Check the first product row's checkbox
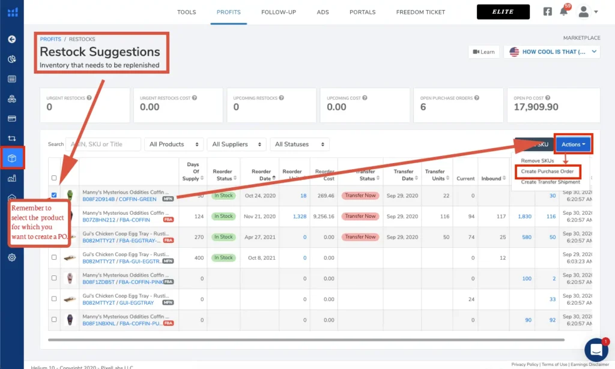615x369 pixels. (54, 195)
